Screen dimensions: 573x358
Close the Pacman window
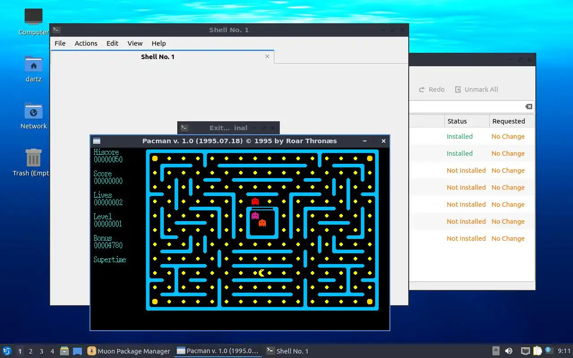tap(383, 141)
